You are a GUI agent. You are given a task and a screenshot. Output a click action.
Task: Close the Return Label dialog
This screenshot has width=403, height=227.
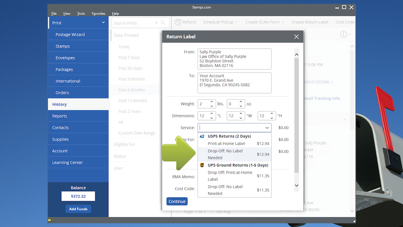click(x=296, y=37)
